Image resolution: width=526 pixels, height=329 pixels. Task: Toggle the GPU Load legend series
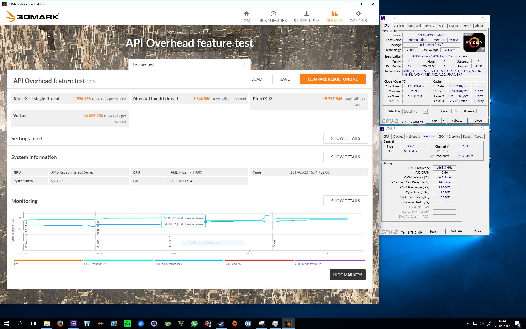click(233, 264)
